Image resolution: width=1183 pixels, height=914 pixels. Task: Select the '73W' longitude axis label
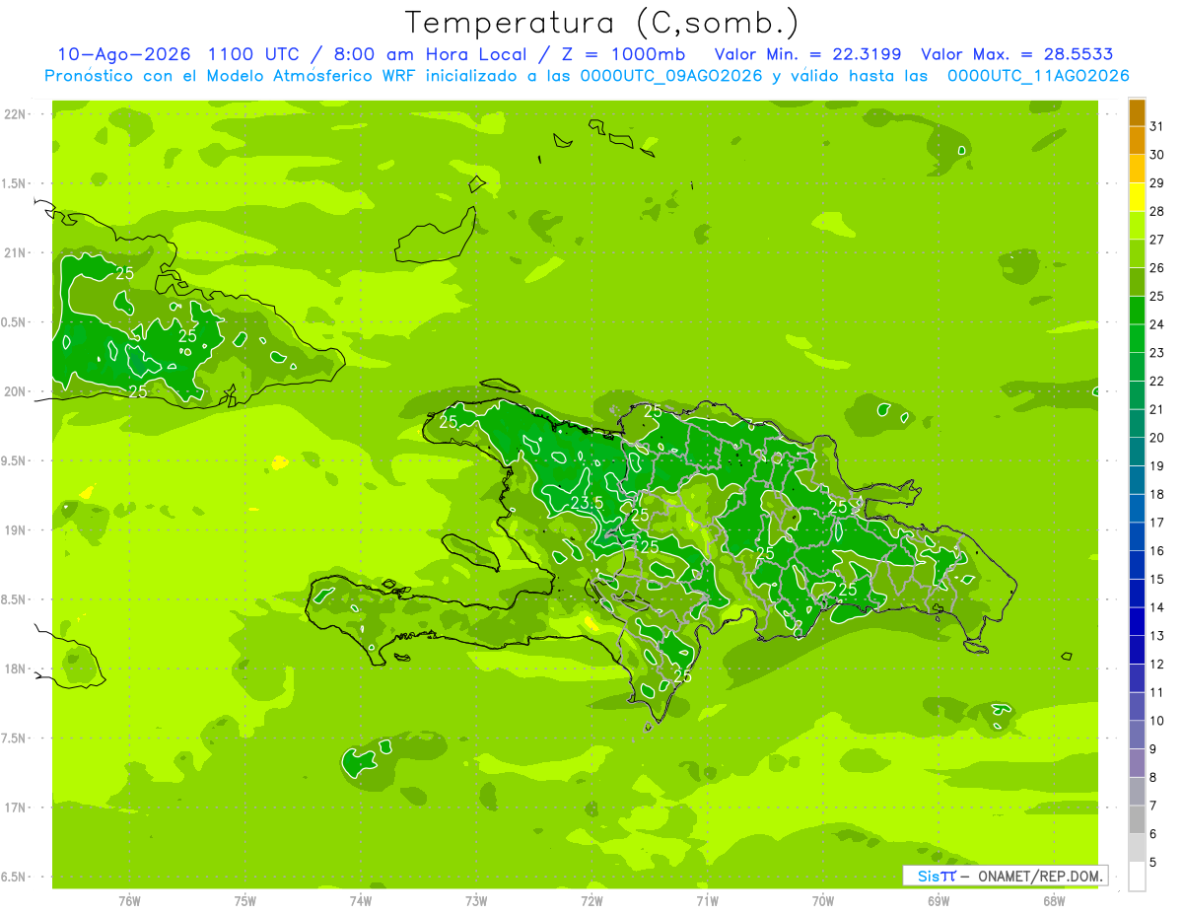click(x=476, y=901)
